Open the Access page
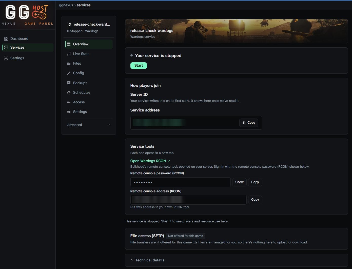This screenshot has height=269, width=352. pyautogui.click(x=89, y=102)
